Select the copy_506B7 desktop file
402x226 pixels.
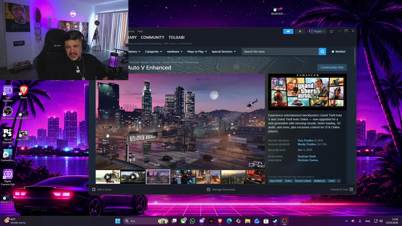(x=24, y=136)
